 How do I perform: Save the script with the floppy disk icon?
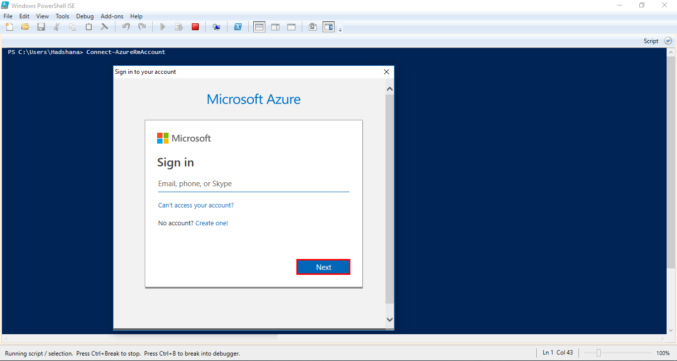coord(41,27)
